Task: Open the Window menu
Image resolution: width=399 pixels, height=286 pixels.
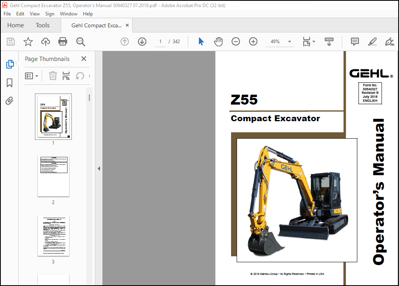Action: [x=68, y=14]
